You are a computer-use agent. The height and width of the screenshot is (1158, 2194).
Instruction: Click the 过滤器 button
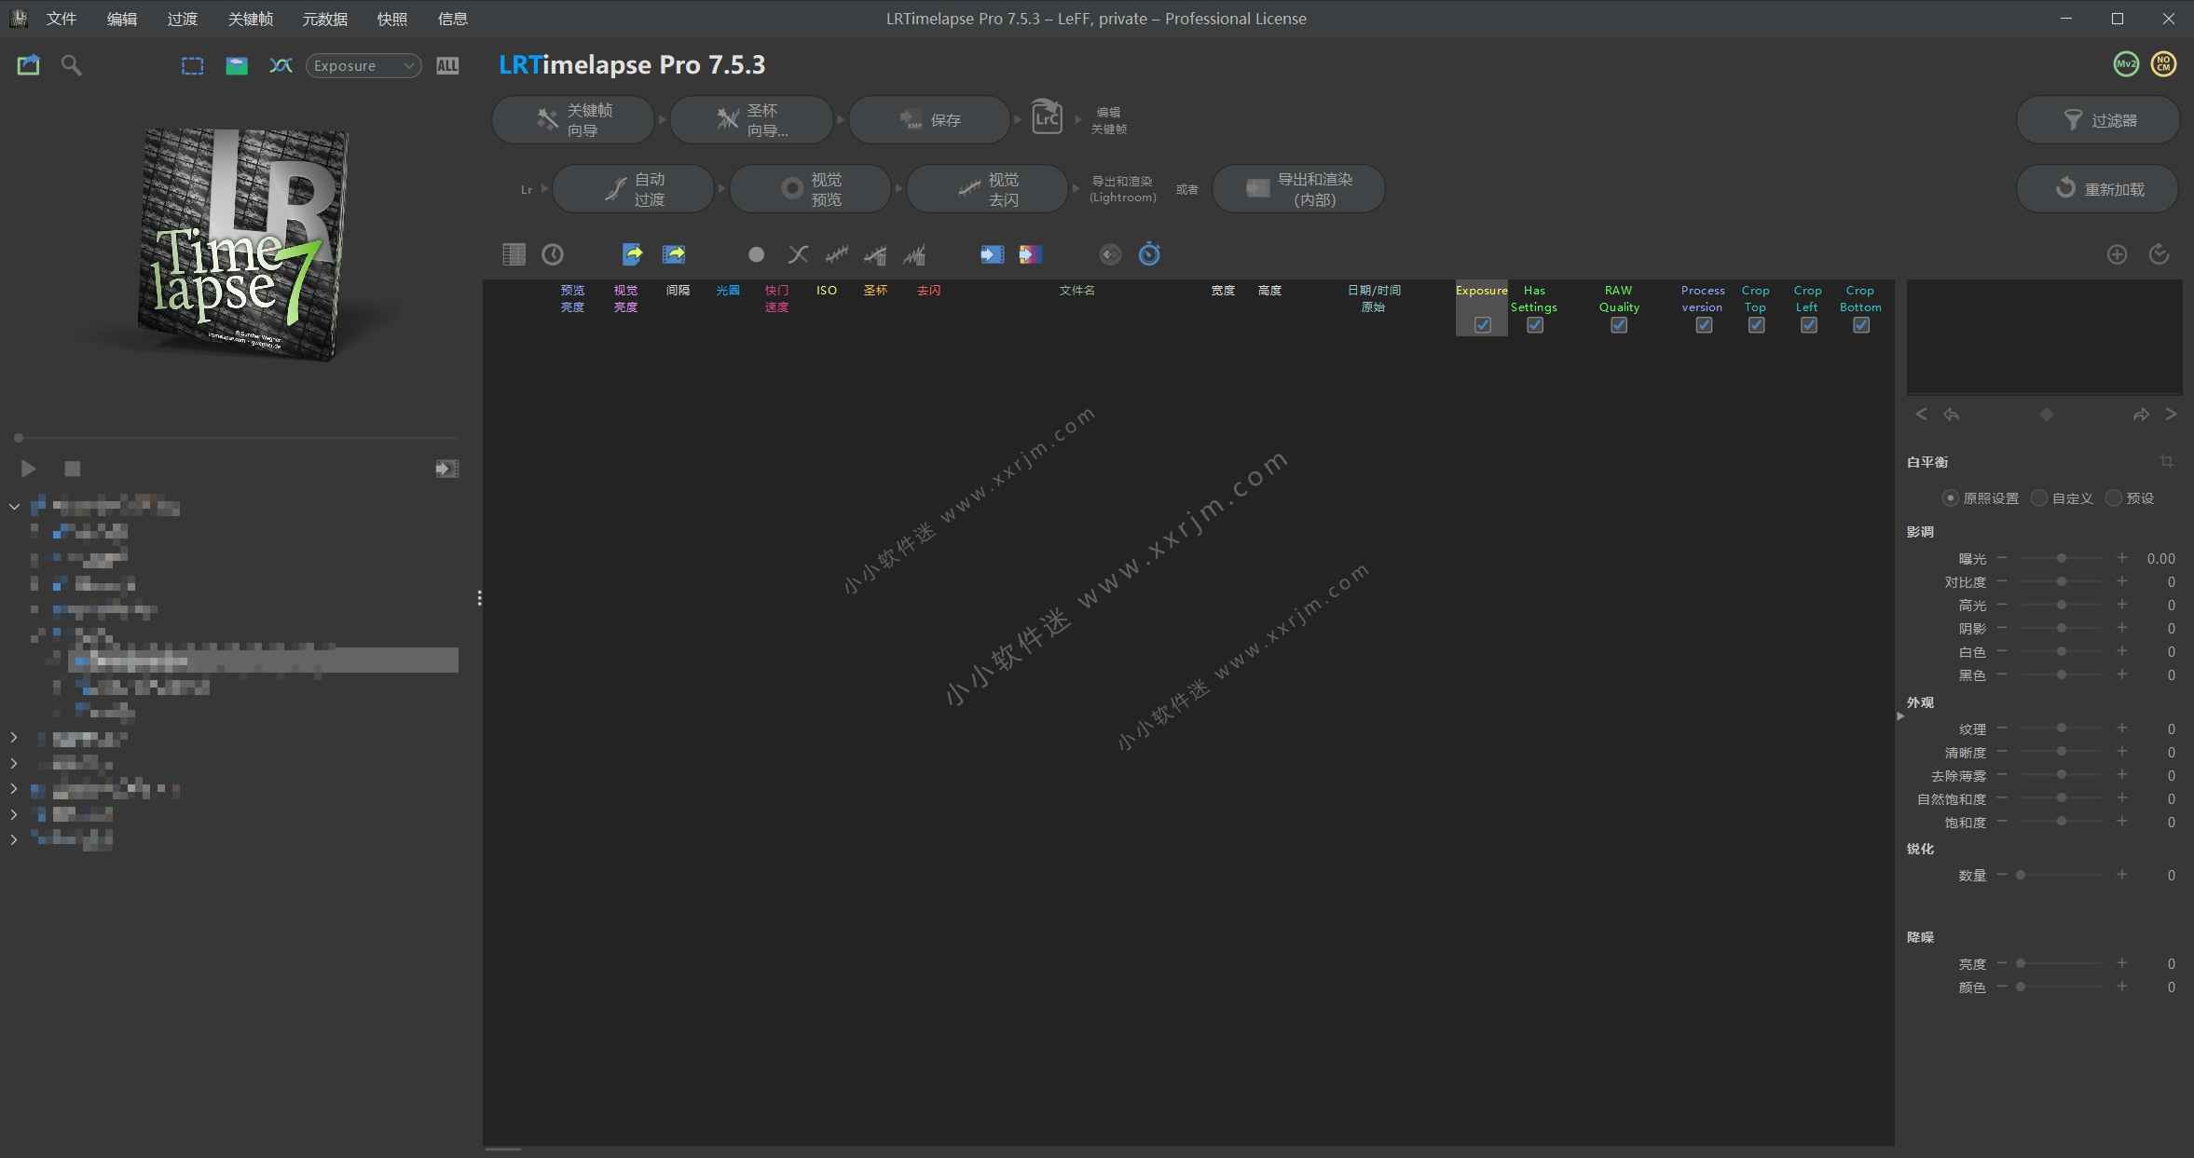(x=2098, y=120)
